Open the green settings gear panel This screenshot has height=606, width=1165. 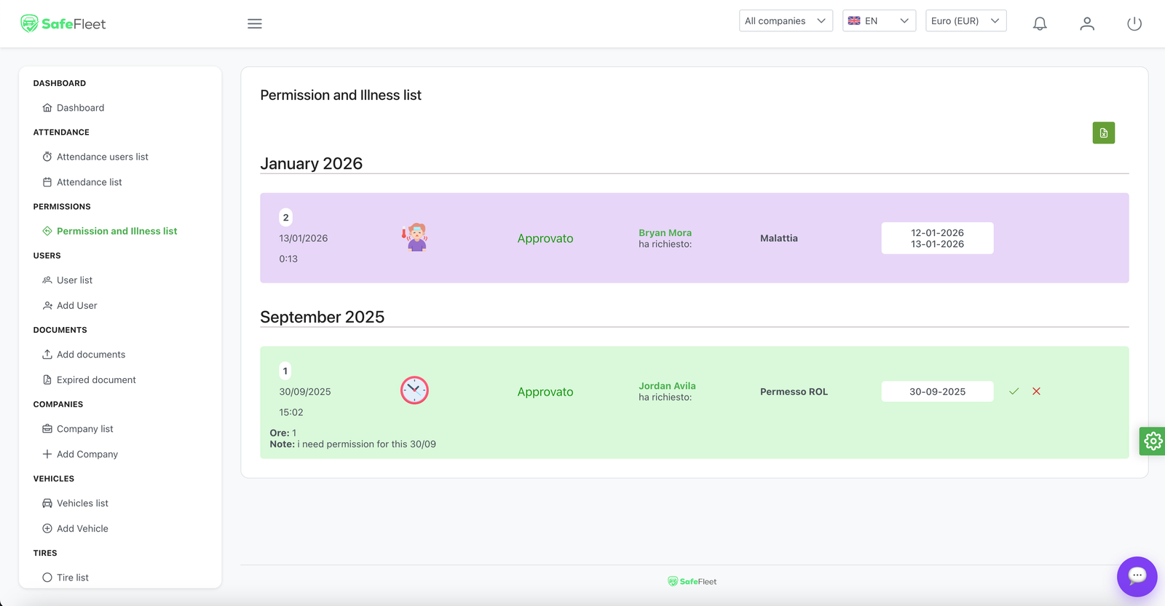coord(1152,441)
